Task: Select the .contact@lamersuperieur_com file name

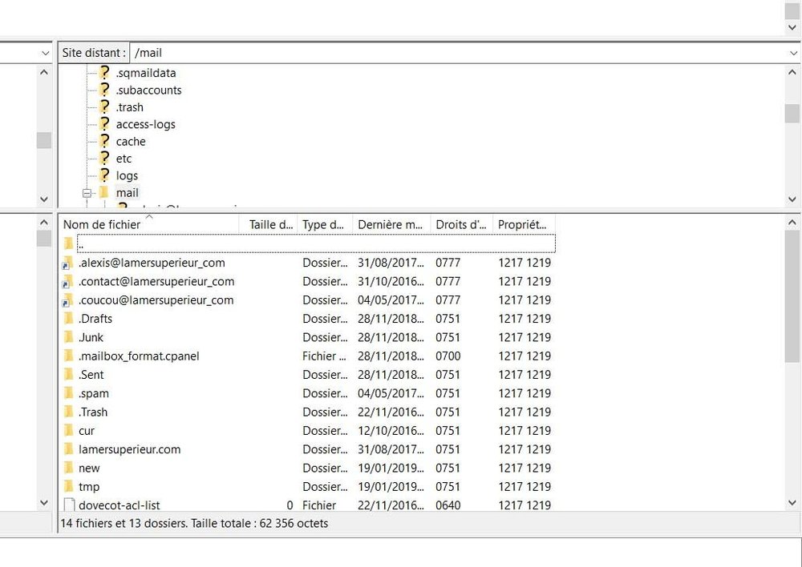Action: pyautogui.click(x=156, y=281)
